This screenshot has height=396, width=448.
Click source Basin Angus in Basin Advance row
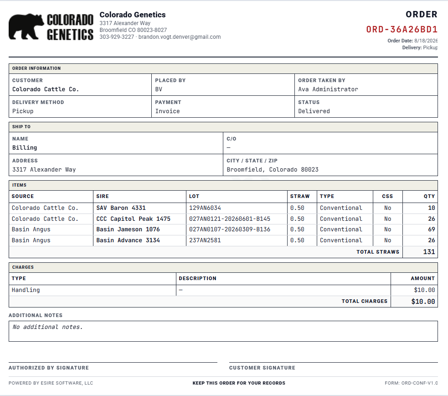[31, 240]
